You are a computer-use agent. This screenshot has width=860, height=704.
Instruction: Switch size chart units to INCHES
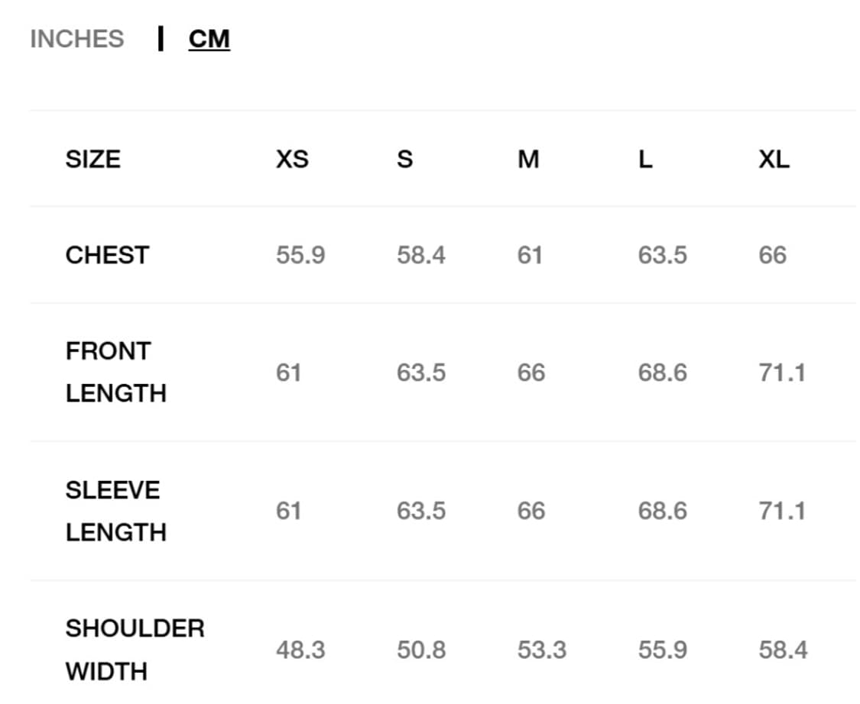(x=76, y=38)
